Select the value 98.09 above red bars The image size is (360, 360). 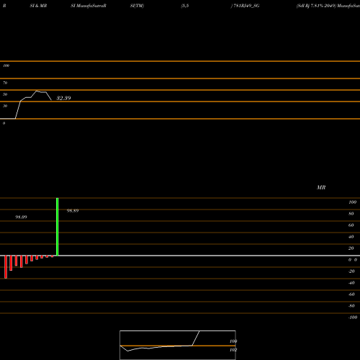(21, 217)
